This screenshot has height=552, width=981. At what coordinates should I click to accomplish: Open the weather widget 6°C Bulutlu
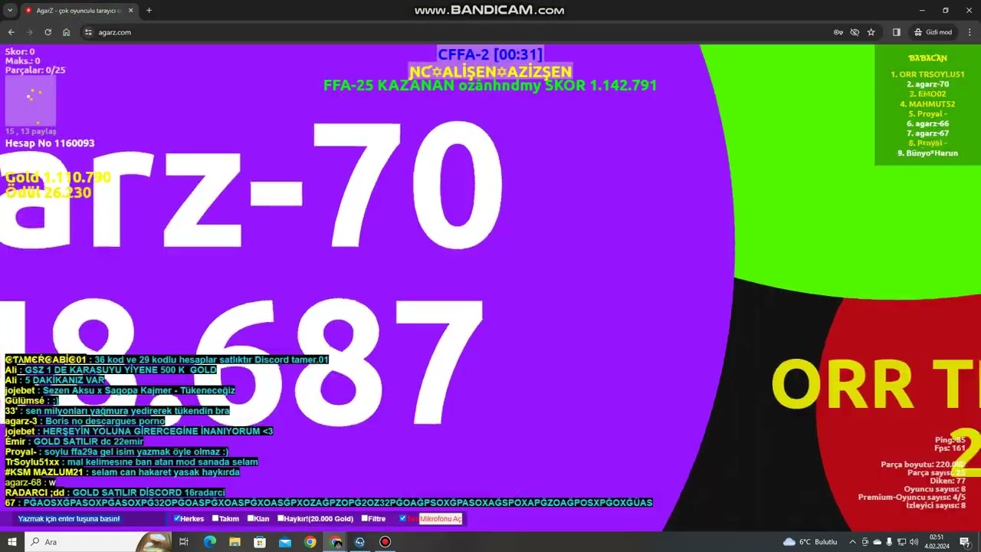[x=810, y=542]
